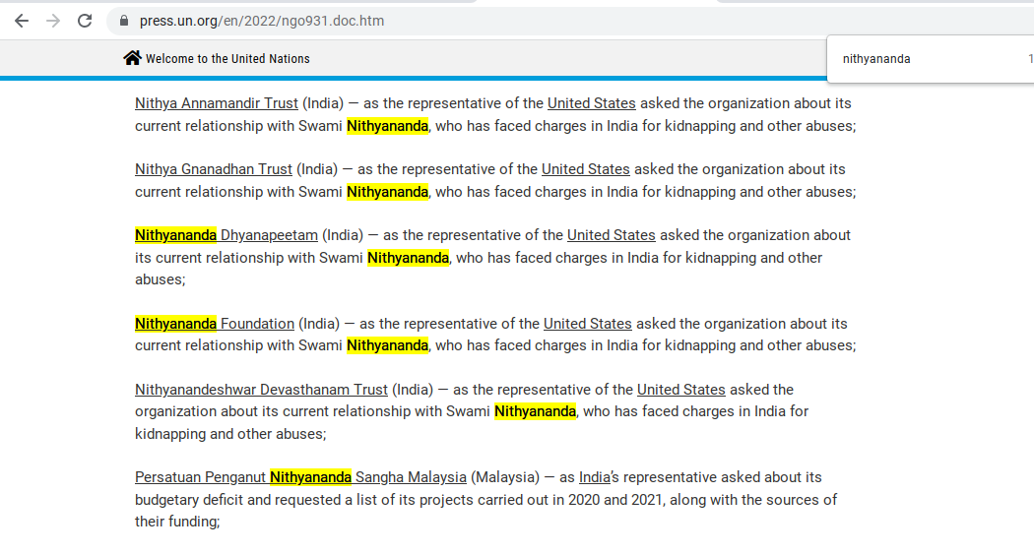Click the text '(Malaysia)' in last paragraph
This screenshot has width=1034, height=555.
[x=505, y=477]
